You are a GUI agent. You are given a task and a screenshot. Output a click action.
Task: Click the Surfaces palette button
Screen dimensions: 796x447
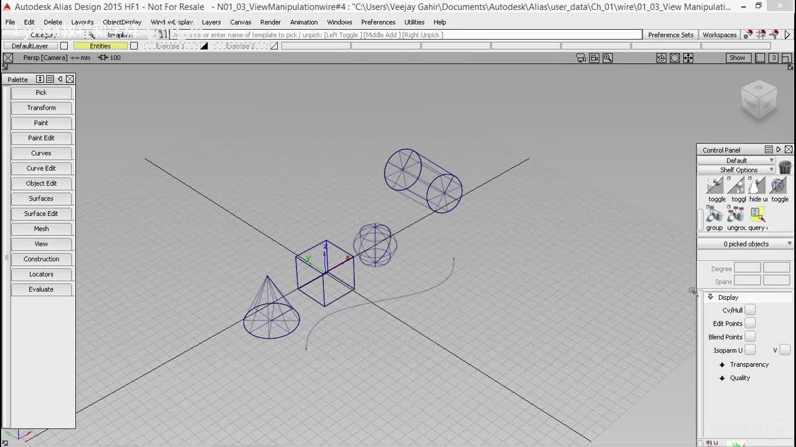click(41, 199)
